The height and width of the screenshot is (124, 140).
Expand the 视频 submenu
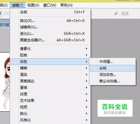click(50, 107)
